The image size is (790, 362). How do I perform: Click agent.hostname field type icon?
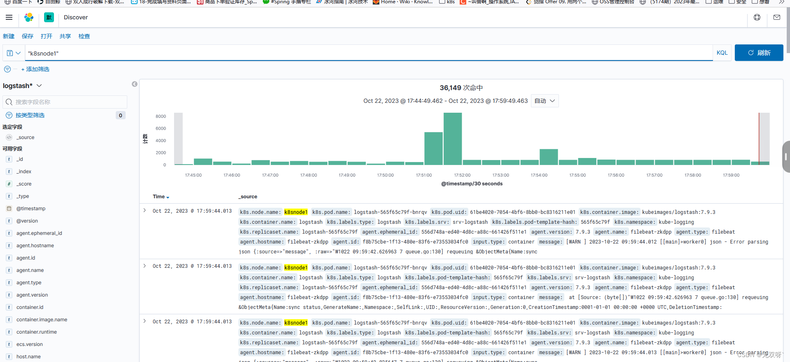click(9, 246)
